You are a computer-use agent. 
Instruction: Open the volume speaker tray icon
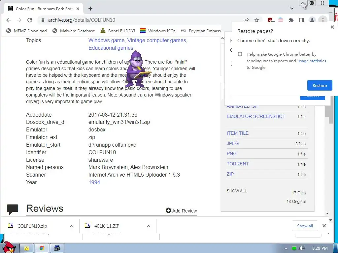pyautogui.click(x=302, y=248)
